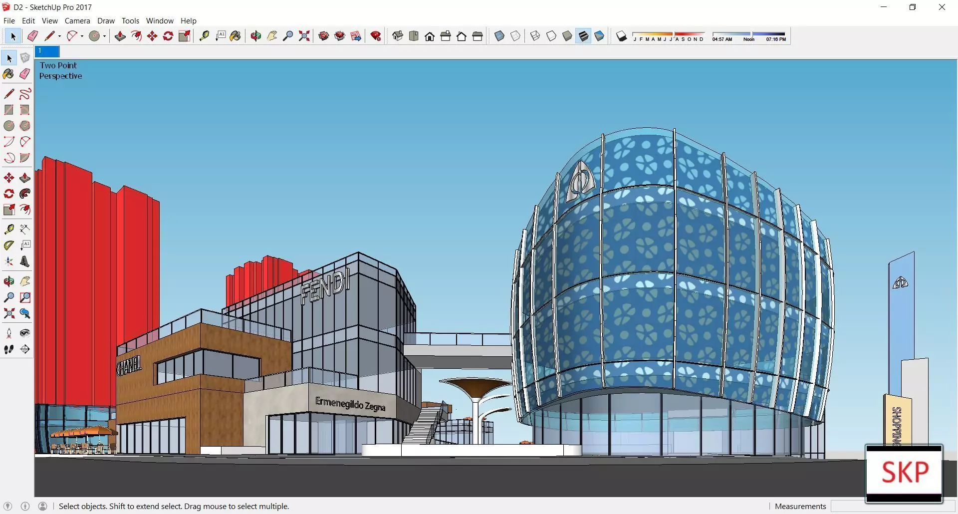Switch to Top view
Screen dimensions: 958x514
pos(414,36)
